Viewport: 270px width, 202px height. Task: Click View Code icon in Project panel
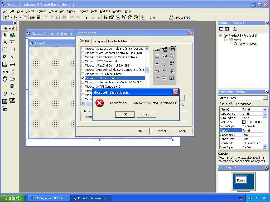221,29
